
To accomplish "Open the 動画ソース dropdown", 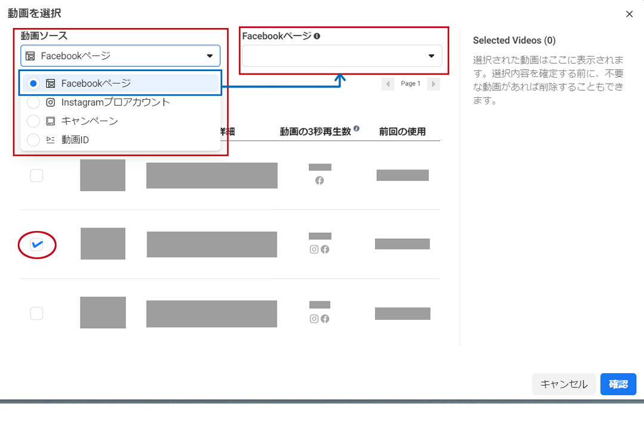I will 120,56.
